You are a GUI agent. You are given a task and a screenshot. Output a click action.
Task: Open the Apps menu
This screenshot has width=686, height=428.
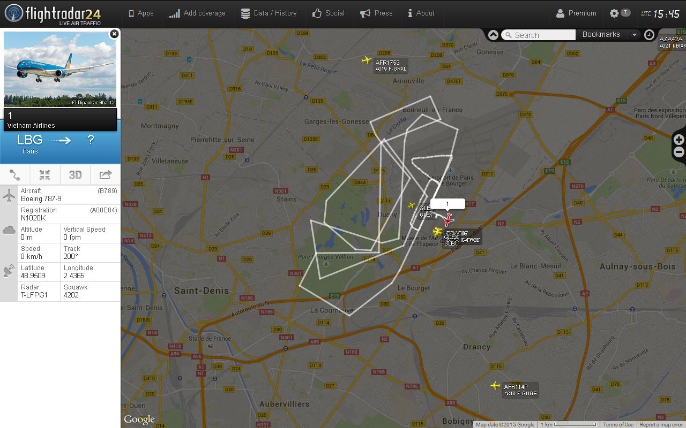coord(141,13)
